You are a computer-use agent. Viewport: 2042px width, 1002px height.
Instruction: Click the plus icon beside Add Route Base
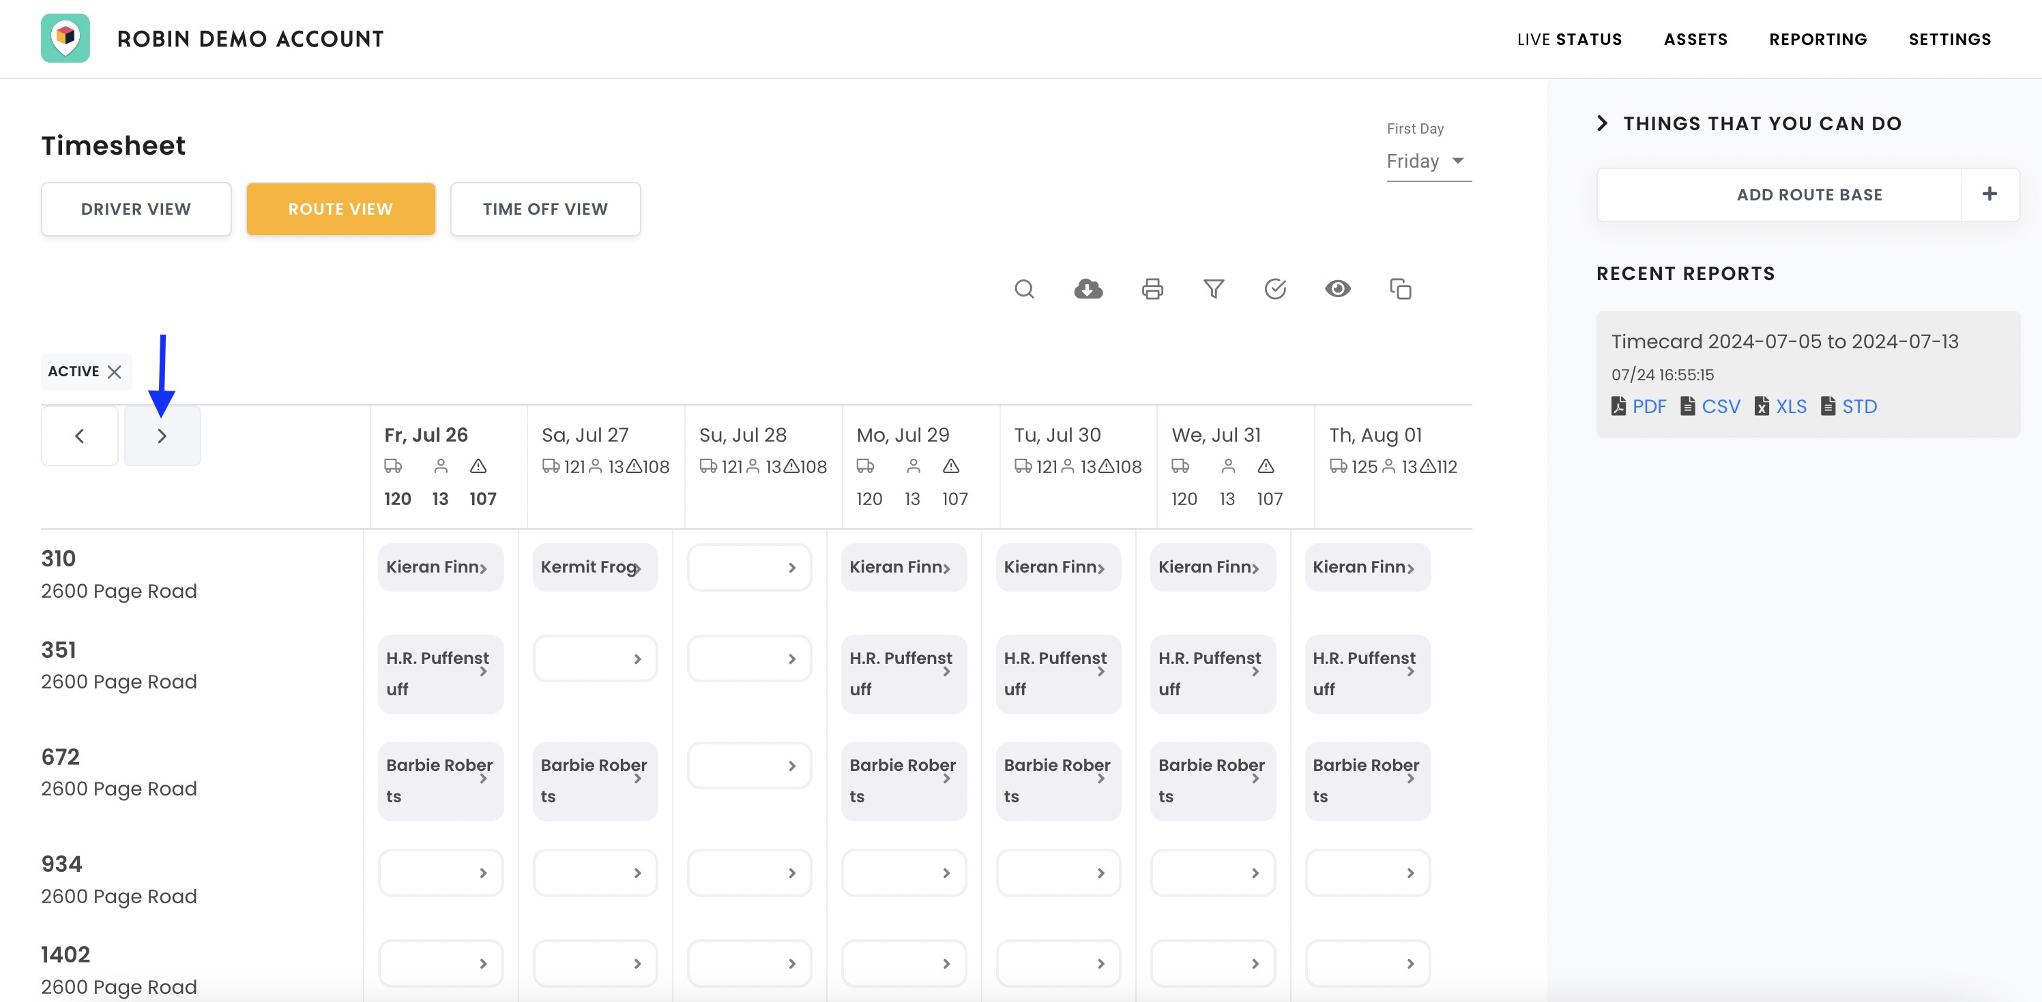[1989, 194]
